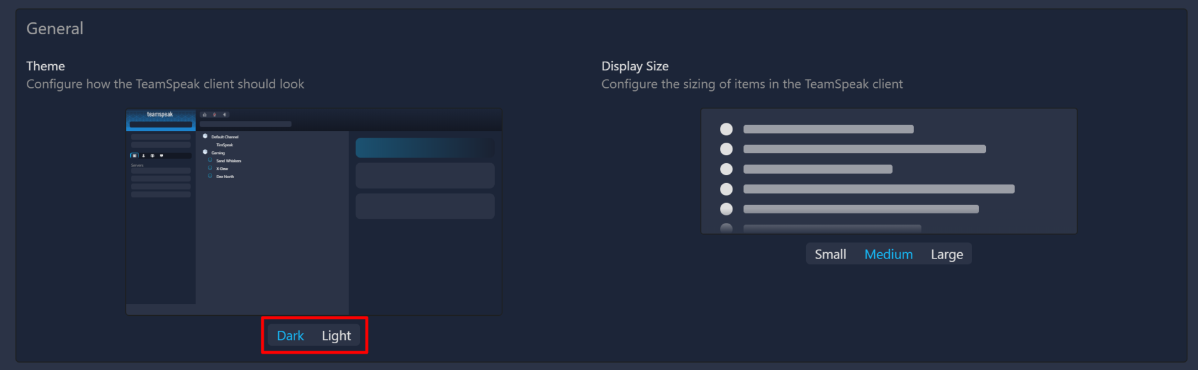
Task: Select Medium display size
Action: pyautogui.click(x=889, y=254)
